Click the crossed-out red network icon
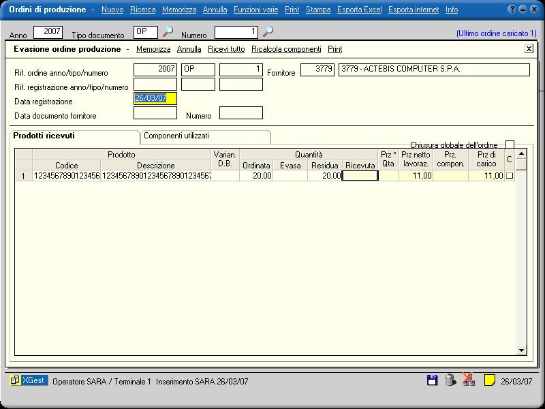 point(469,380)
